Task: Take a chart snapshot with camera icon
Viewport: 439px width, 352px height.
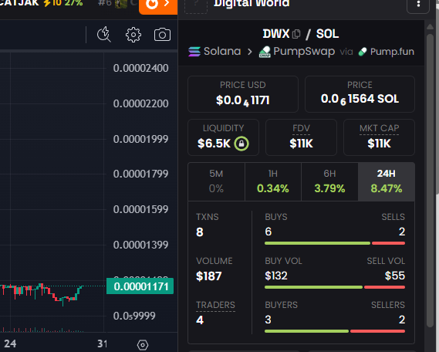Action: (162, 35)
